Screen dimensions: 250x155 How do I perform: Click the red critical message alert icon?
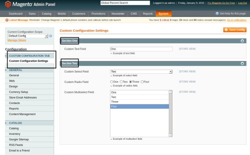7,20
